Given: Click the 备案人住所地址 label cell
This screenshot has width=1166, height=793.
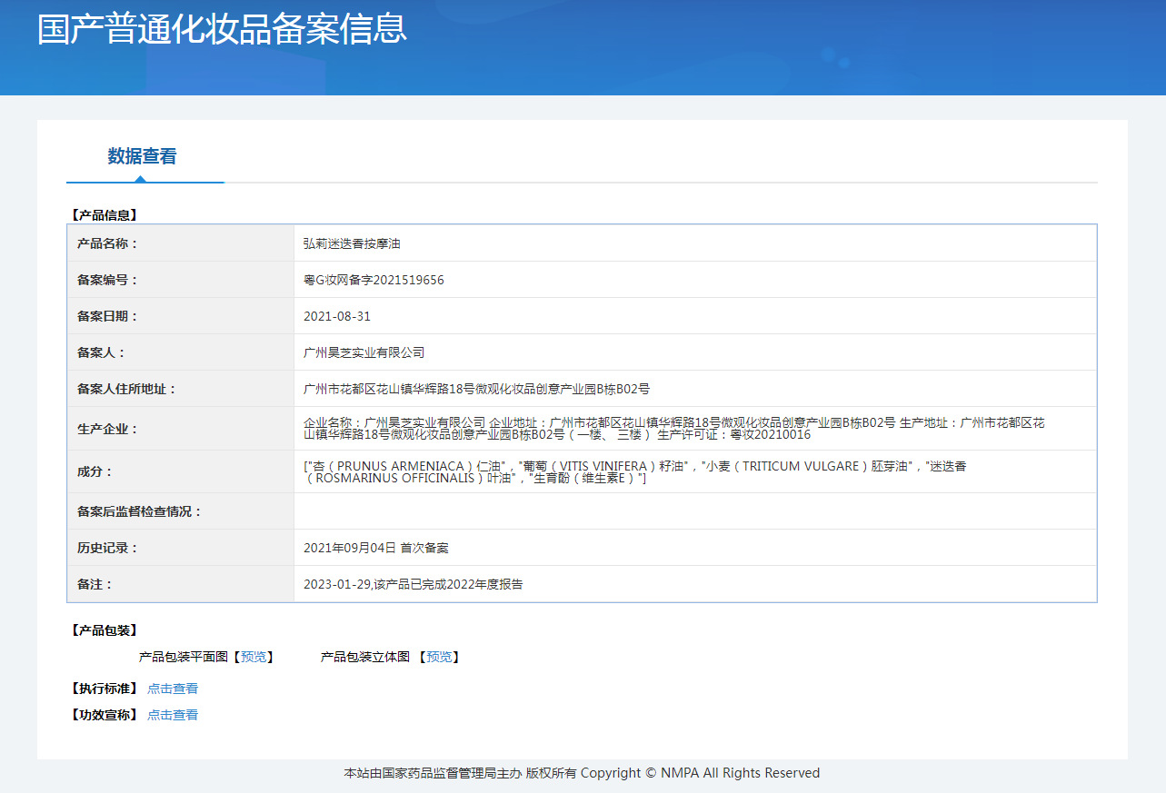Looking at the screenshot, I should pyautogui.click(x=181, y=389).
